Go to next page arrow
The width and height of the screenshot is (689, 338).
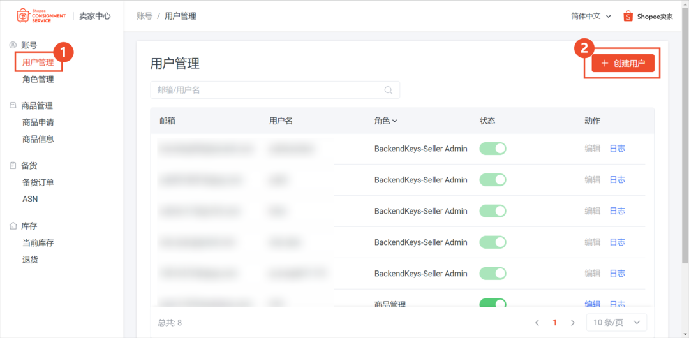coord(572,323)
